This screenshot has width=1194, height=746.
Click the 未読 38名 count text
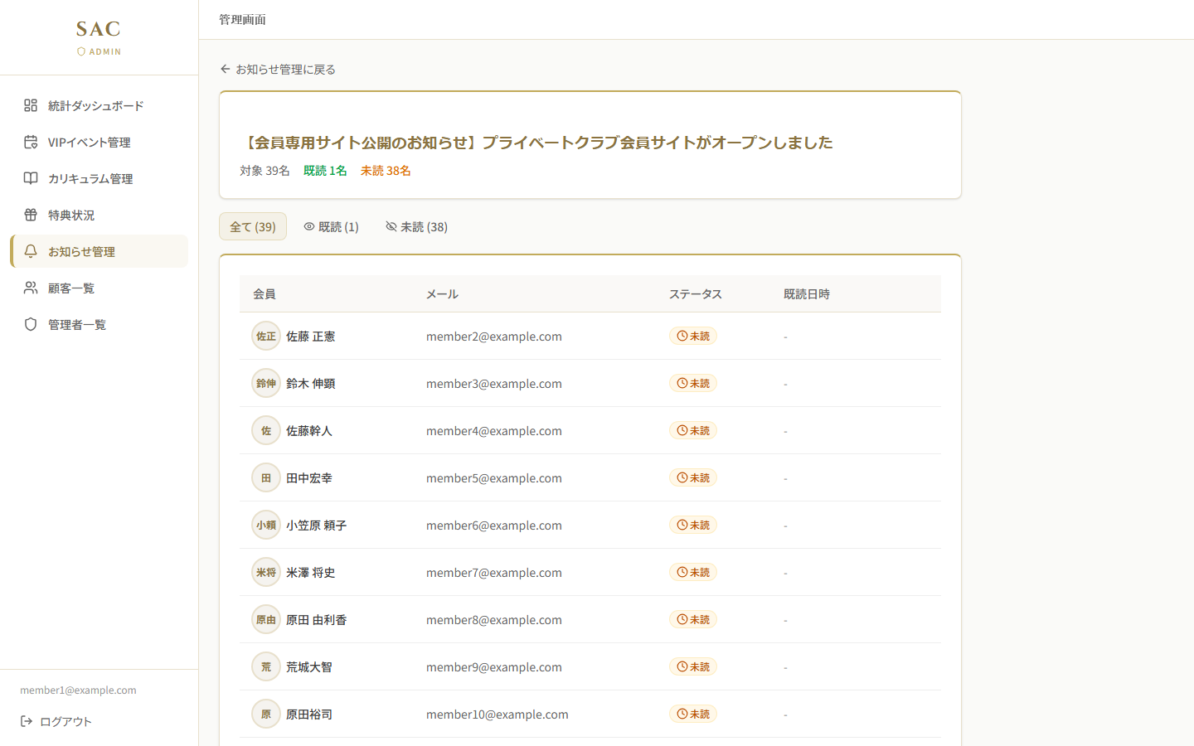point(386,171)
